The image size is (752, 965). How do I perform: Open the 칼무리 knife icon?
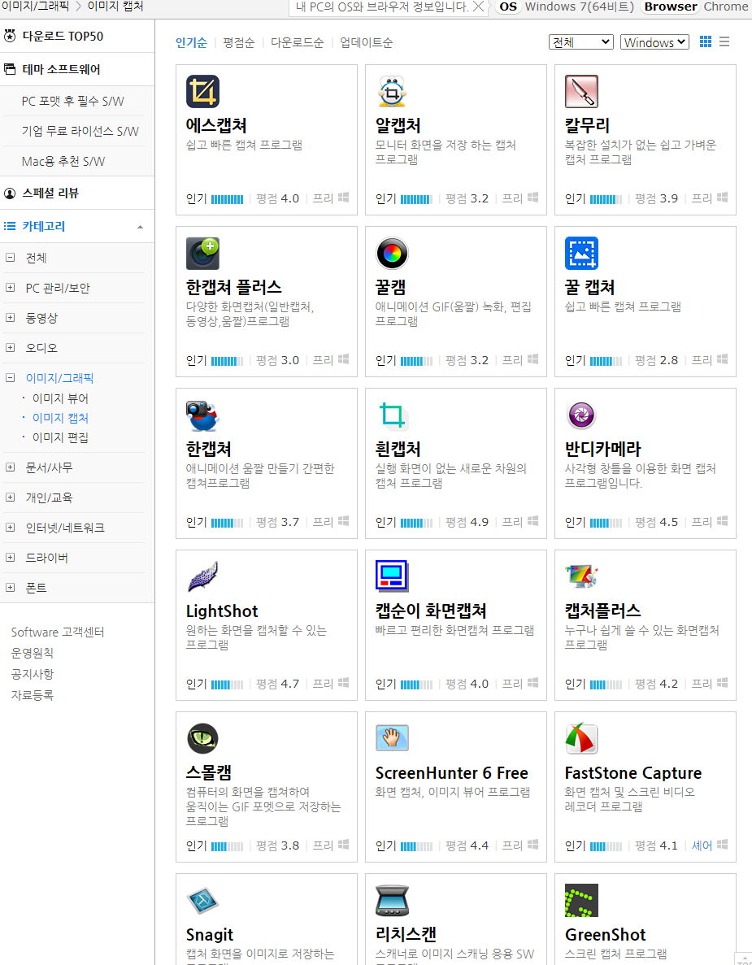tap(581, 92)
